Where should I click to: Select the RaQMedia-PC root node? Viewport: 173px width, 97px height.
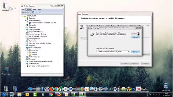tap(31, 16)
